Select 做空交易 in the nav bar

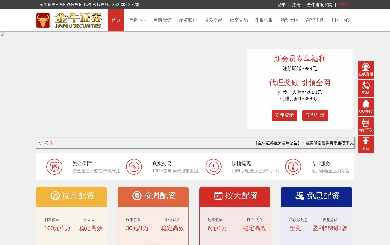239,20
